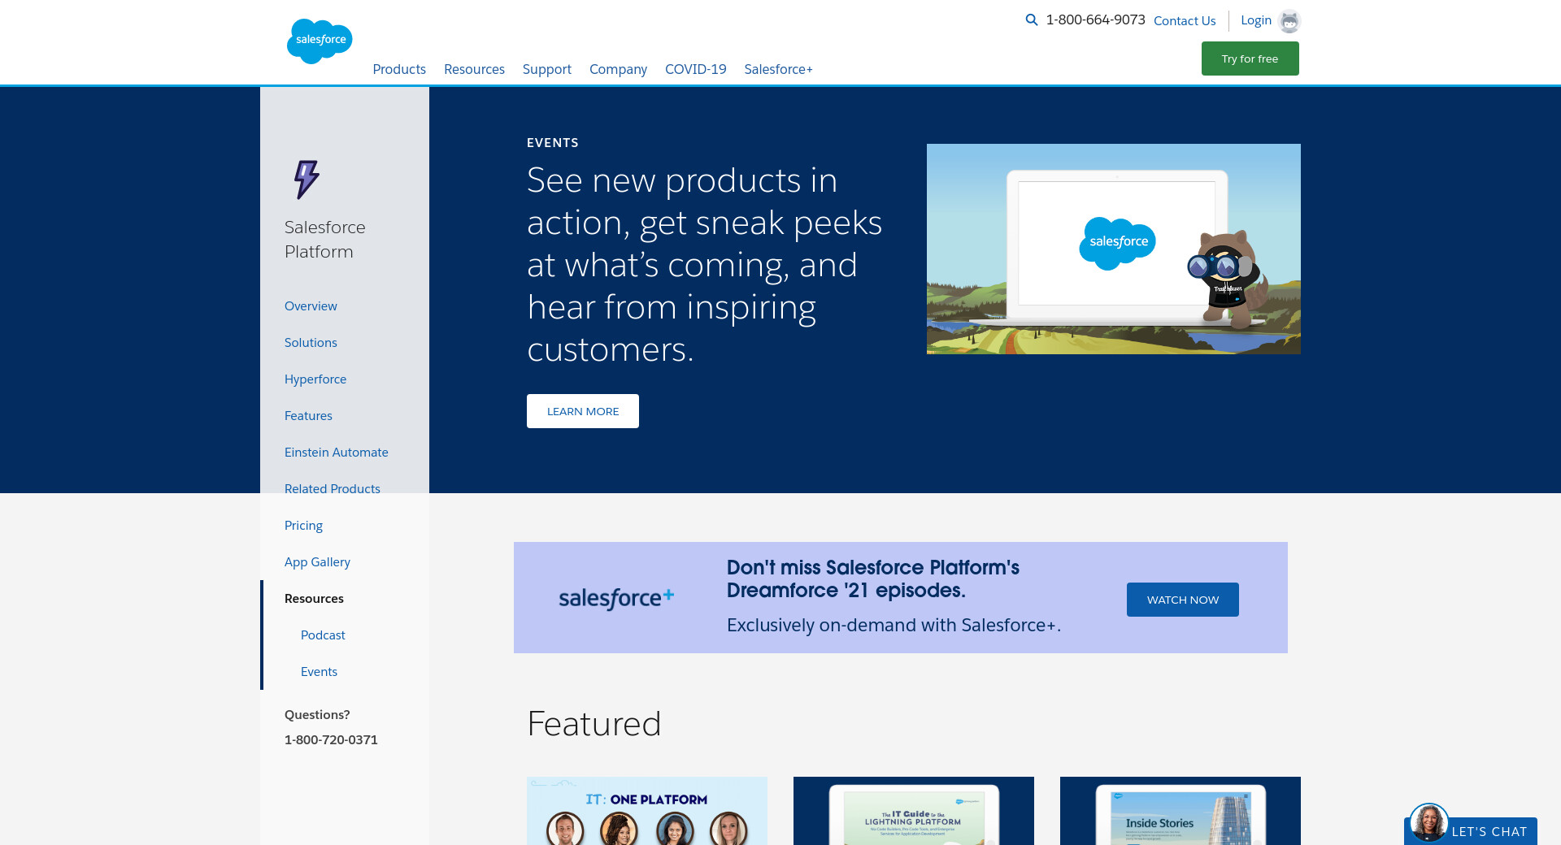Image resolution: width=1561 pixels, height=845 pixels.
Task: Click the Salesforce cloud logo
Action: pos(320,41)
